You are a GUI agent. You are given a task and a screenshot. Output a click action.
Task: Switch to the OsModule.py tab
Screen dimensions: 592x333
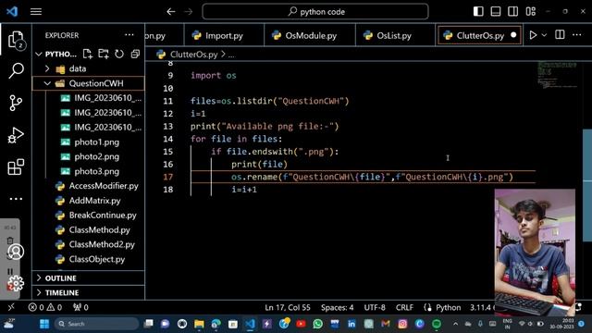pyautogui.click(x=310, y=35)
